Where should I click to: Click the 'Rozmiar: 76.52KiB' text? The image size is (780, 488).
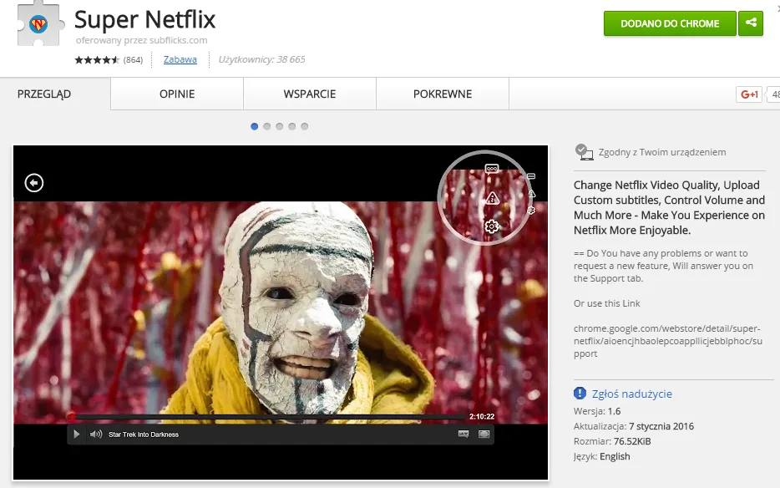pos(612,441)
